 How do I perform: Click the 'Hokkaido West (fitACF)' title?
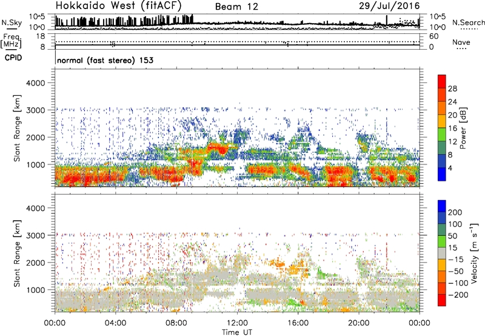point(118,5)
